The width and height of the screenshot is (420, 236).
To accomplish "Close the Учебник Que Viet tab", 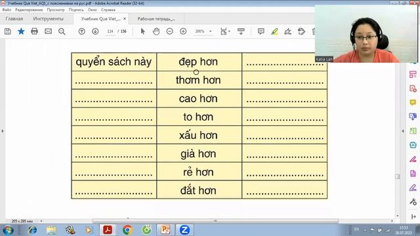I will (125, 19).
